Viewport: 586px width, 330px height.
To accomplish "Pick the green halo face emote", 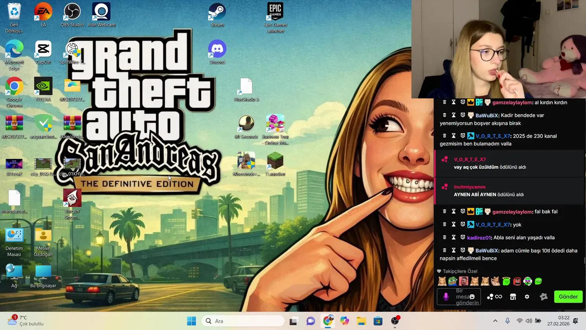I will [506, 281].
